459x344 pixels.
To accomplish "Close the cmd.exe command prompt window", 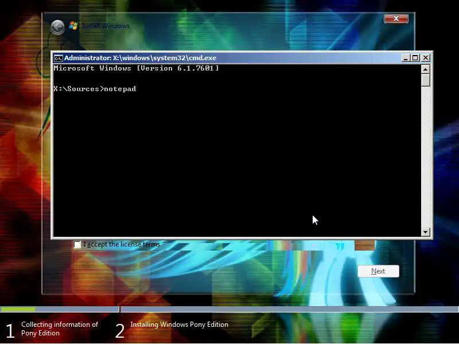I will point(425,58).
